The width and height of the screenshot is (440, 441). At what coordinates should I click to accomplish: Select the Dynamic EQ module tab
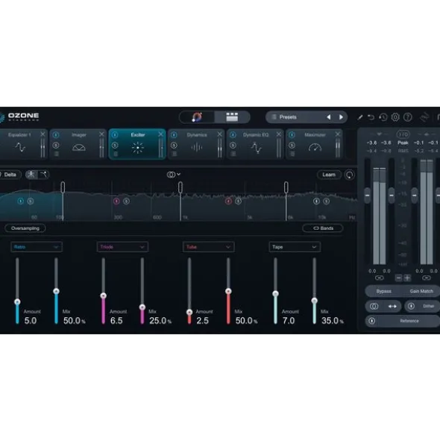point(255,144)
